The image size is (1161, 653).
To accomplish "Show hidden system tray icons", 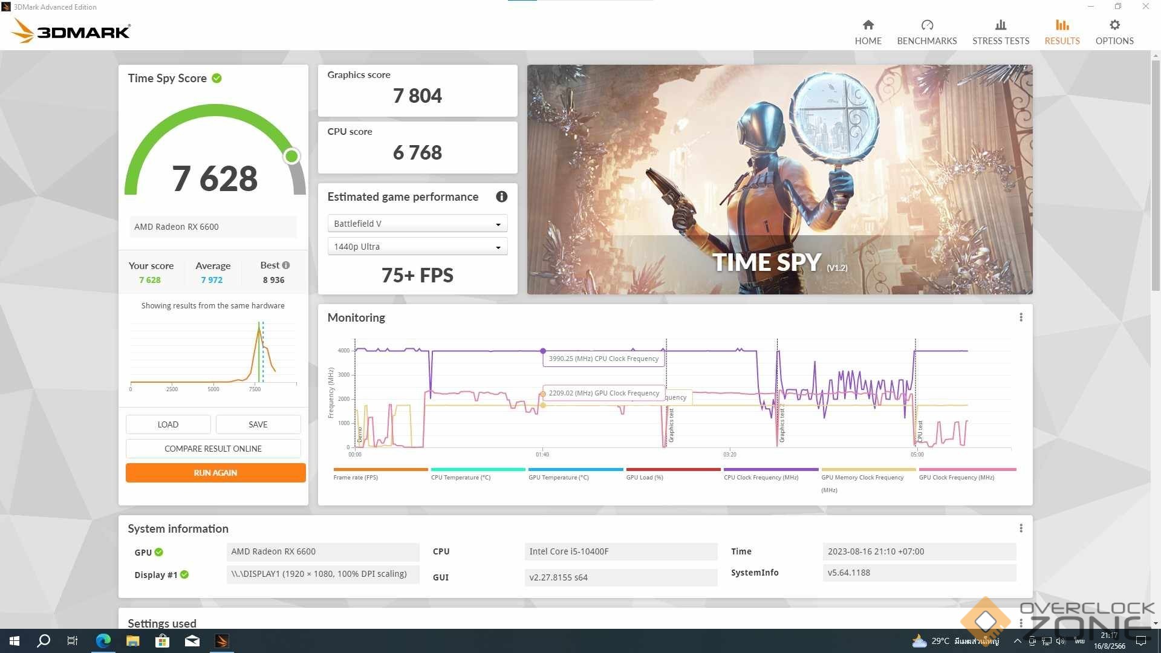I will tap(1017, 641).
